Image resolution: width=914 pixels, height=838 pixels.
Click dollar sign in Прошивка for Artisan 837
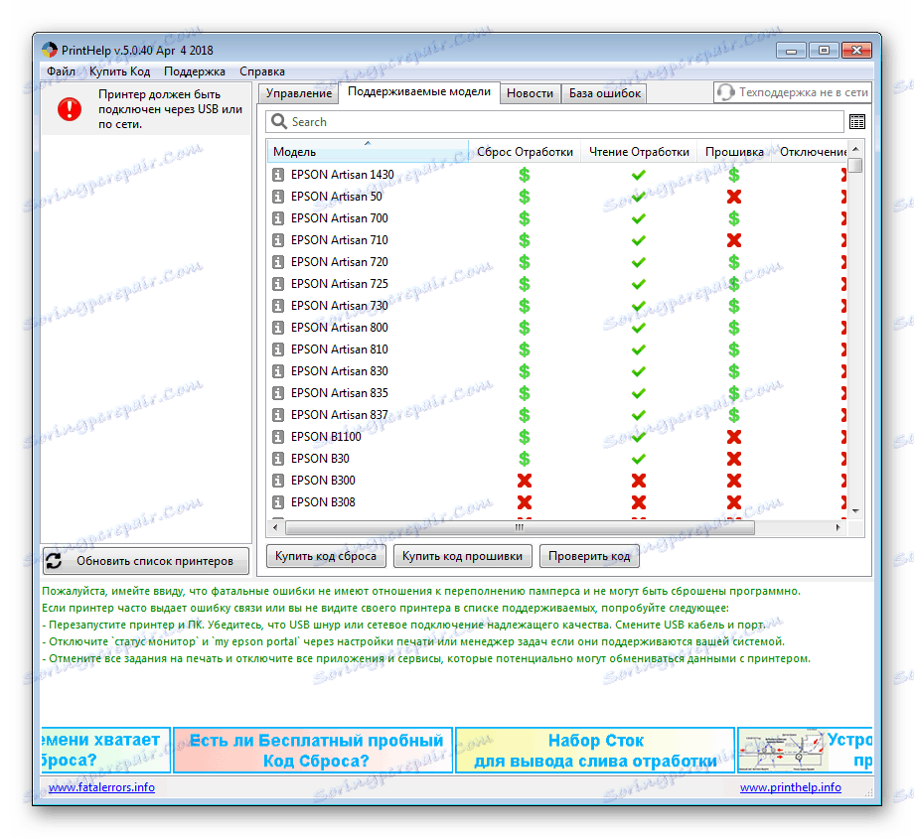coord(734,415)
